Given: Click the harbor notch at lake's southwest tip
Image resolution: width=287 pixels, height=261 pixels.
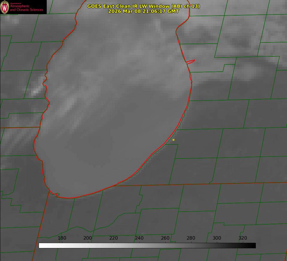Looking at the screenshot, I should click(x=57, y=195).
